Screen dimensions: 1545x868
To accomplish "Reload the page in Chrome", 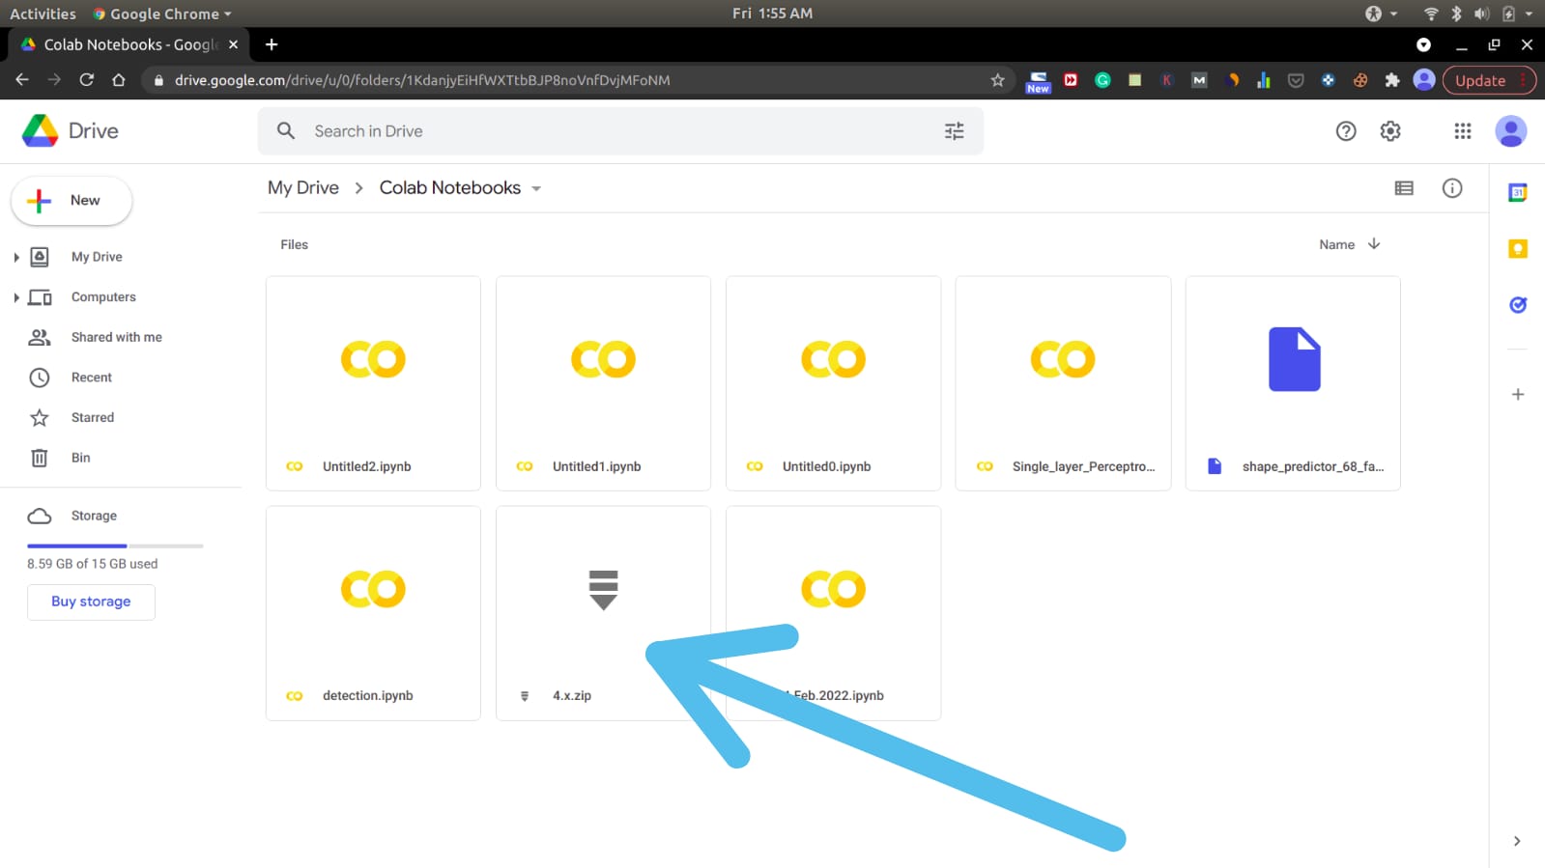I will [87, 80].
